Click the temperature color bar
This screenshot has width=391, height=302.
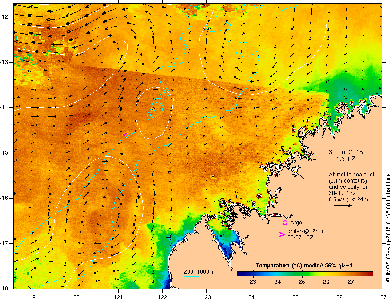point(305,274)
